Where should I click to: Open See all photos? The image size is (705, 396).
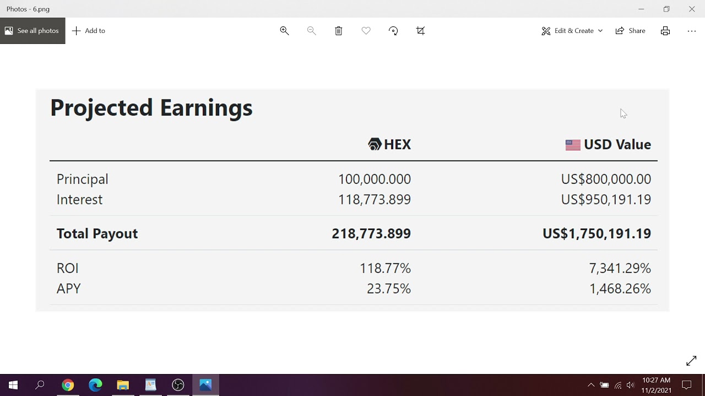(x=32, y=31)
